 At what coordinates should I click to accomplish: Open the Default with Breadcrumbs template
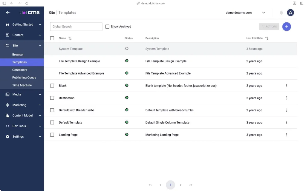[x=76, y=110]
